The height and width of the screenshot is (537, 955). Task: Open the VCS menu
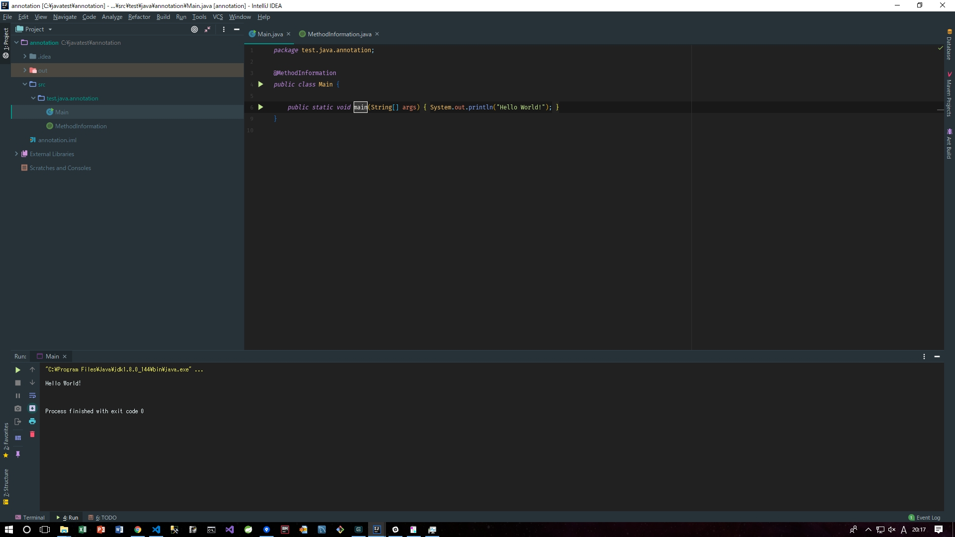(218, 17)
